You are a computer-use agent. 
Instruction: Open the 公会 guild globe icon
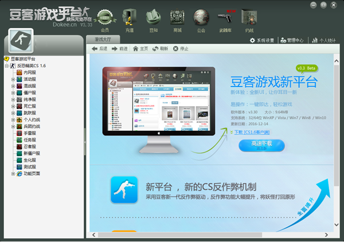(201, 18)
